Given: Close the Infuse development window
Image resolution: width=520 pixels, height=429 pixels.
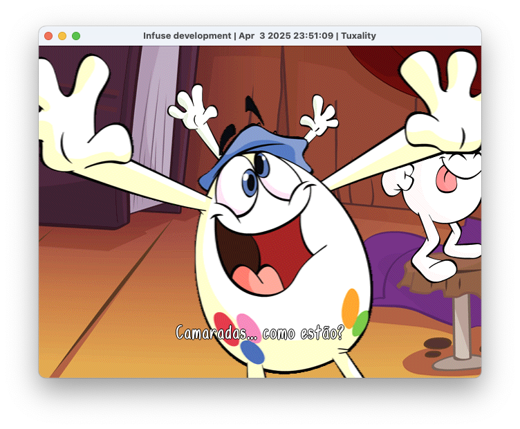Looking at the screenshot, I should [x=48, y=36].
